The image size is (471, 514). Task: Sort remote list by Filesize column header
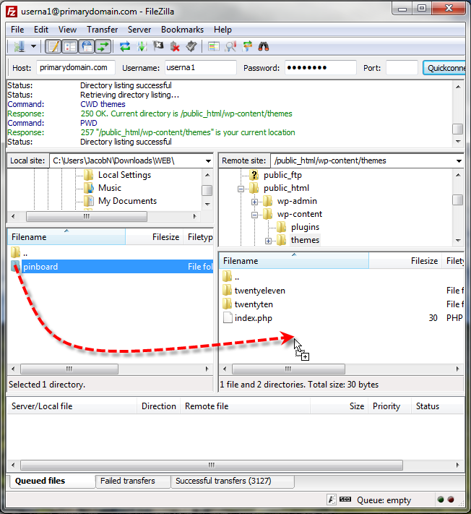pyautogui.click(x=423, y=261)
